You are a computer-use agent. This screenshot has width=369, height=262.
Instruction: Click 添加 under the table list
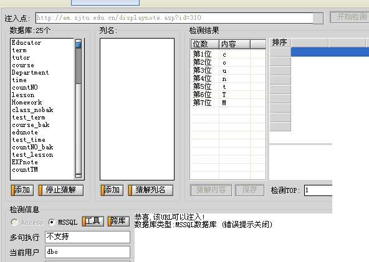22,190
